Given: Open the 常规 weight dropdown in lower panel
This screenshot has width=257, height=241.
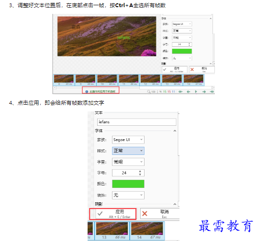Looking at the screenshot, I should [x=128, y=162].
